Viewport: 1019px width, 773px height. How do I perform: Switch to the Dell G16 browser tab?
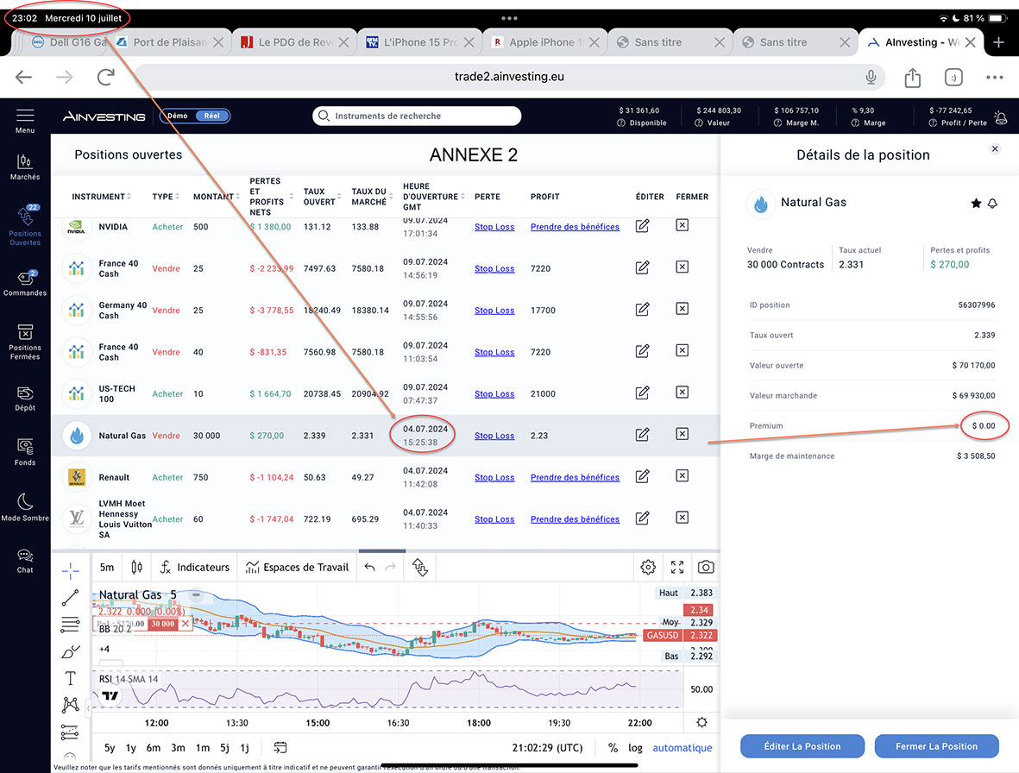coord(67,42)
